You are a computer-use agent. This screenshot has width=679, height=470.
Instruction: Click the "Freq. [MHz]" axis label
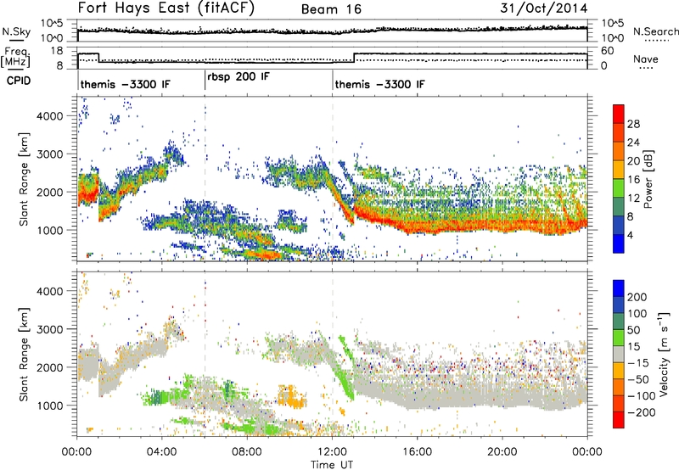tap(15, 58)
